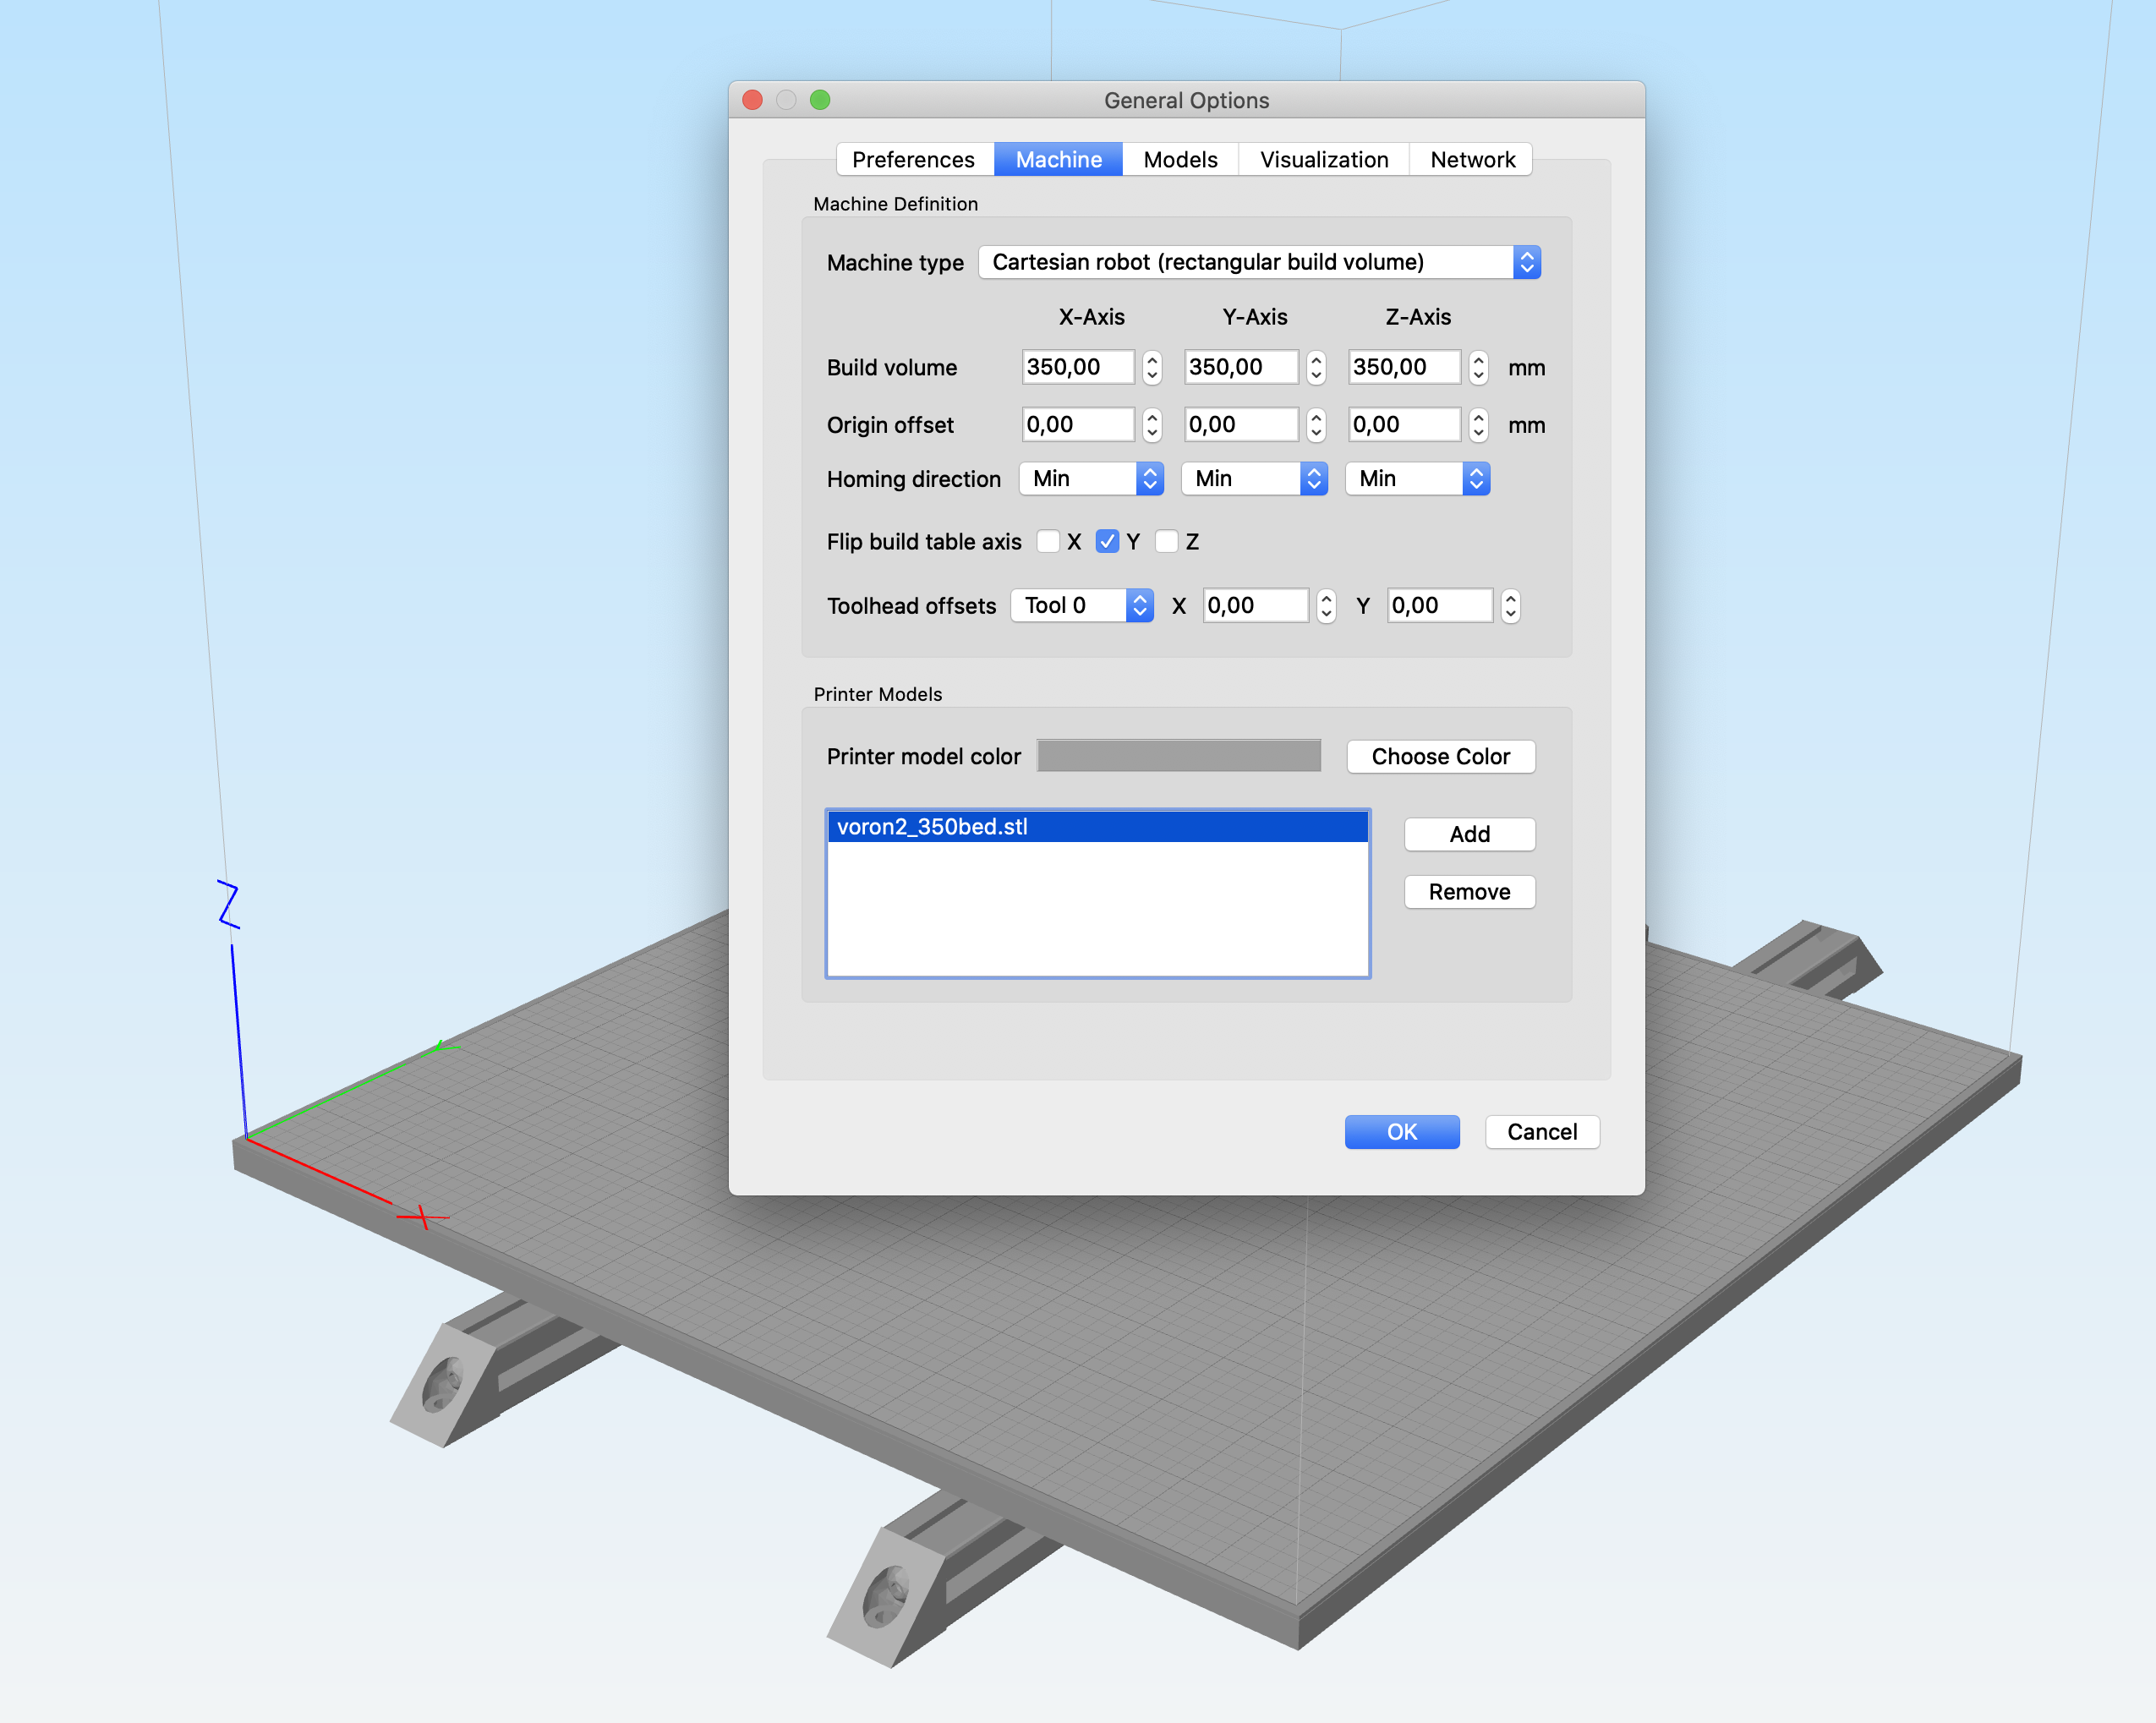Viewport: 2156px width, 1723px height.
Task: Disable flip build table Y axis
Action: pos(1107,541)
